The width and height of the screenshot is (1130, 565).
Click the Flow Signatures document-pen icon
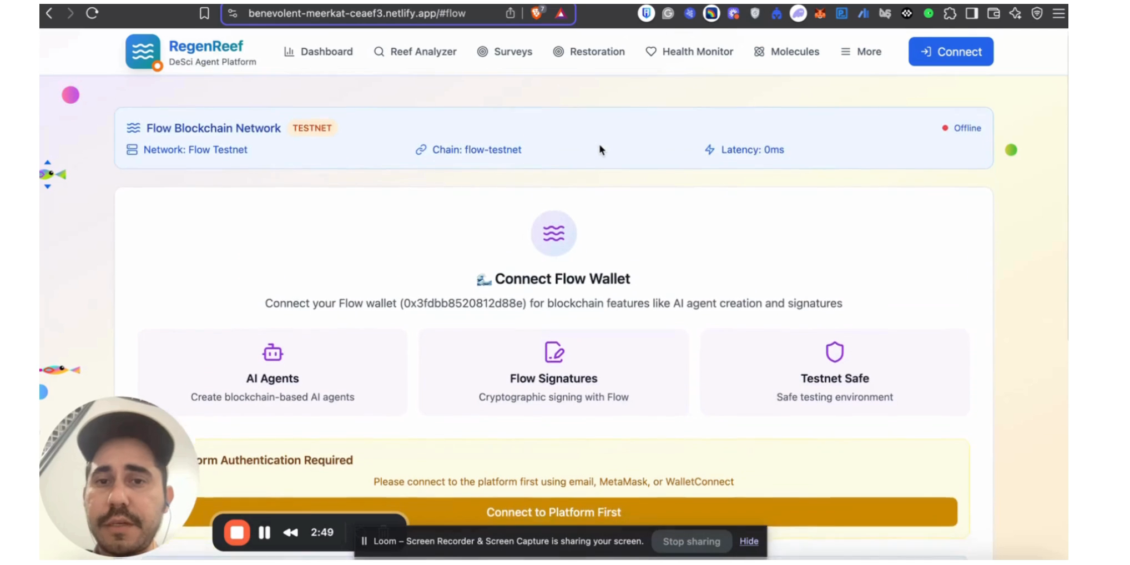coord(554,352)
